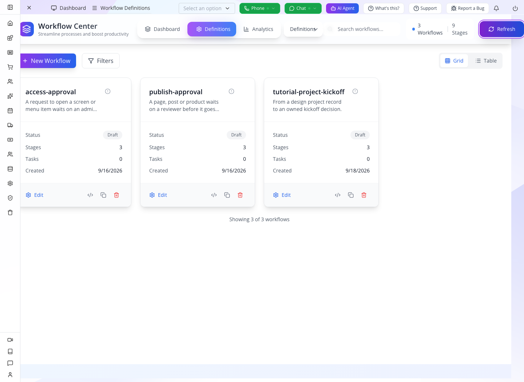Open delivery truck icon in sidebar
This screenshot has height=382, width=524.
pyautogui.click(x=10, y=125)
